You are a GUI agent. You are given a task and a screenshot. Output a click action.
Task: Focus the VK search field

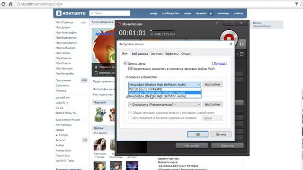coord(110,13)
